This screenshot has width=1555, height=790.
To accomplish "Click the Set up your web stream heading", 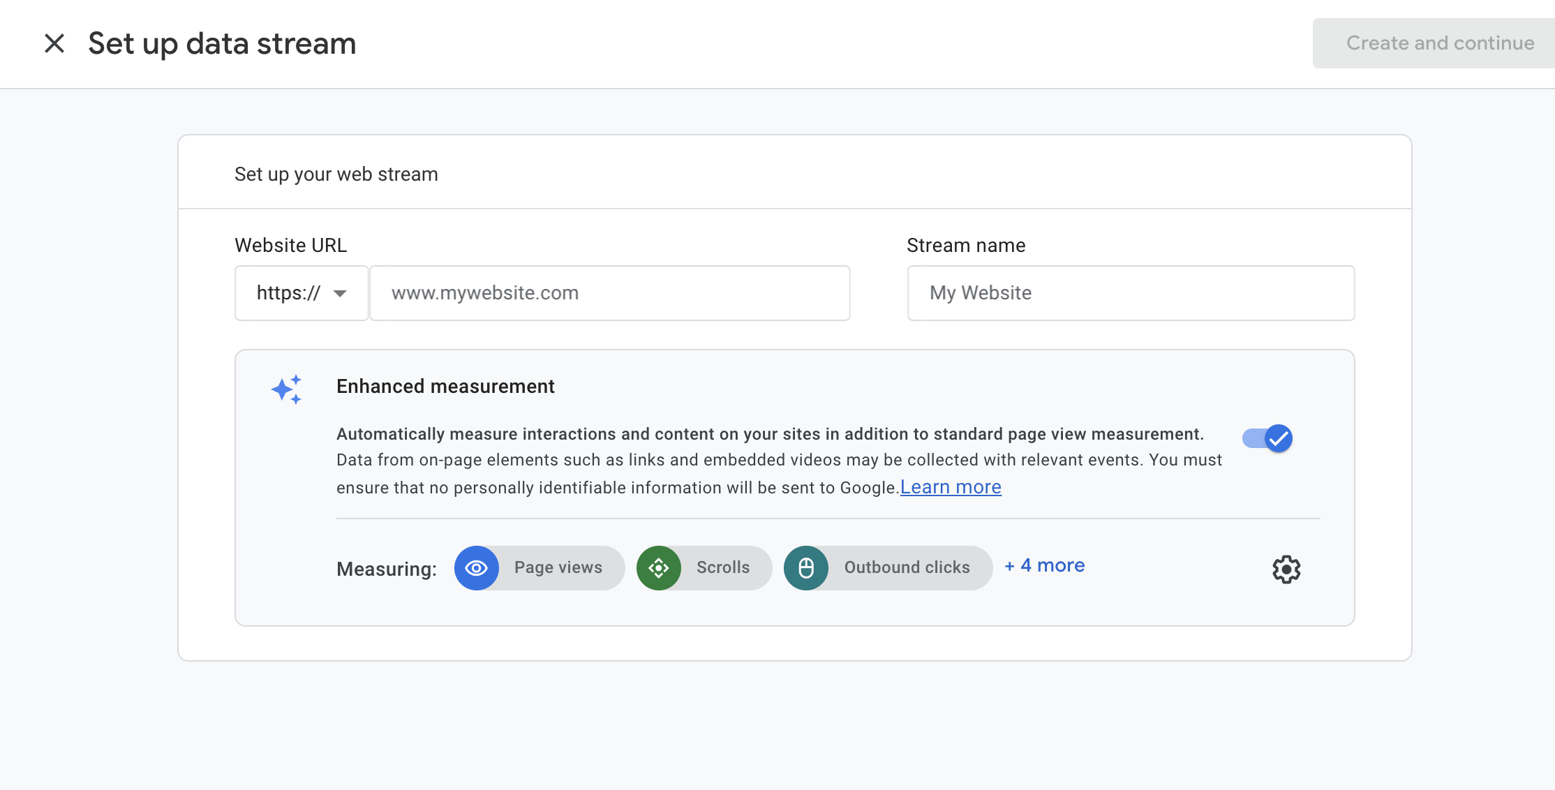I will 336,174.
